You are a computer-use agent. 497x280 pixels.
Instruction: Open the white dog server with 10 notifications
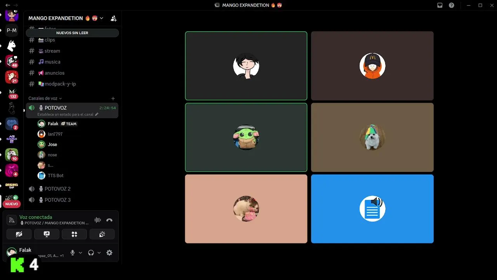coord(12,155)
